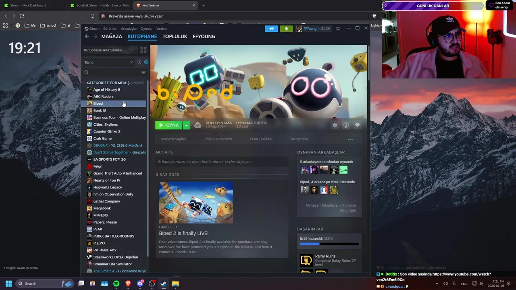
Task: Open dropdown arrow next to OYNA button
Action: tap(186, 125)
